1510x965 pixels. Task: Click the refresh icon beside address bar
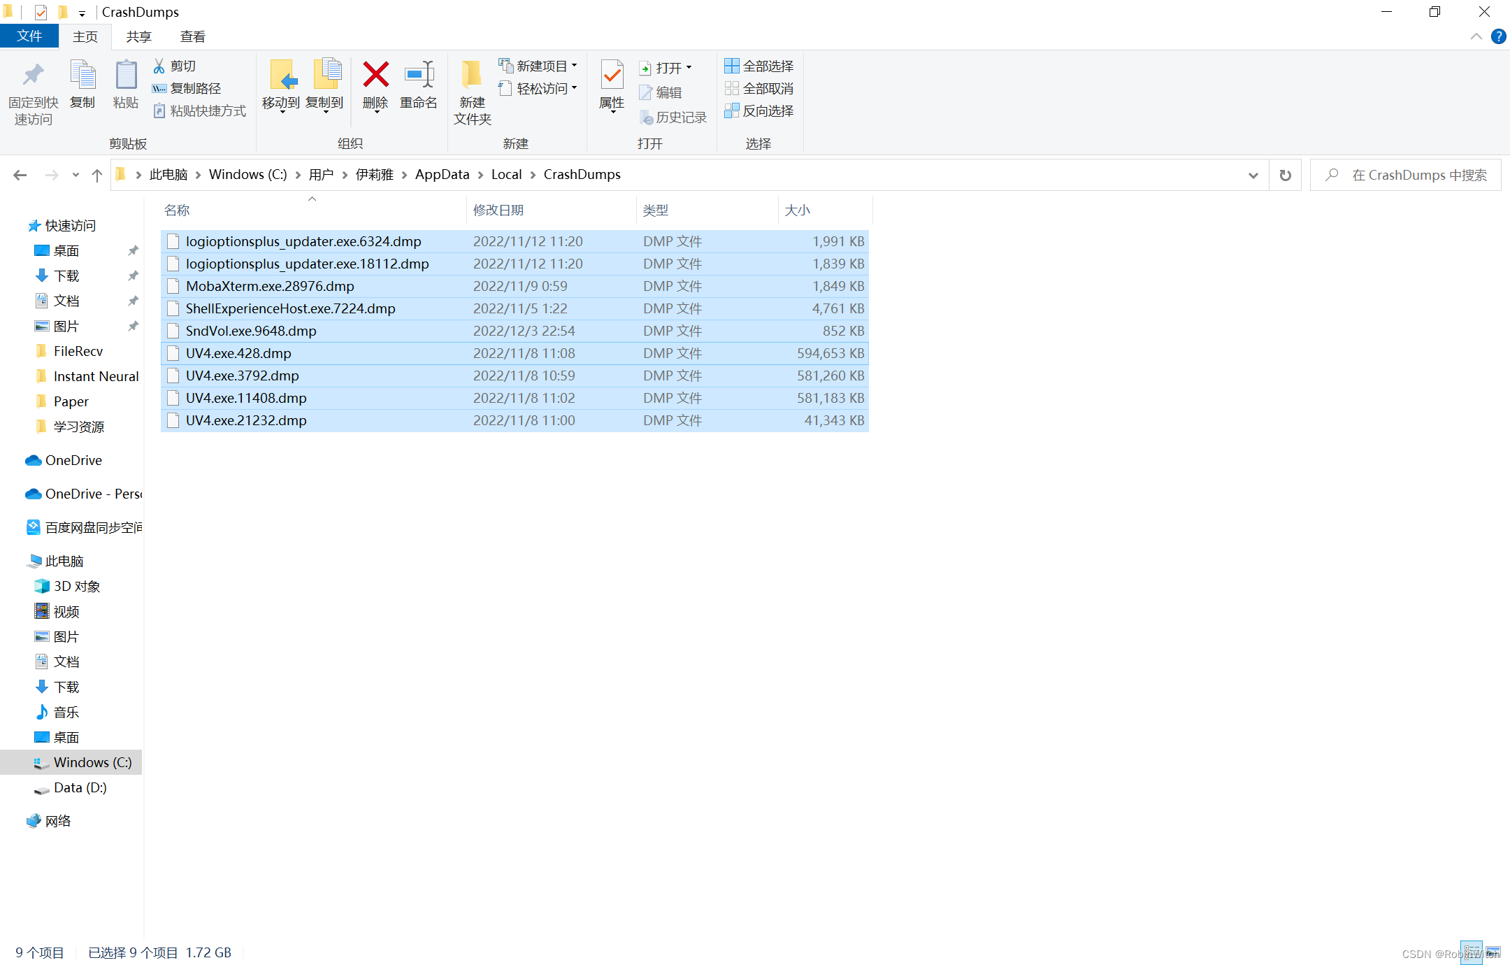(x=1285, y=175)
